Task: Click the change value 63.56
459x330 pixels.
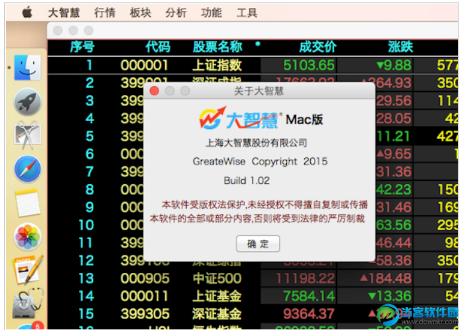Action: [x=393, y=225]
